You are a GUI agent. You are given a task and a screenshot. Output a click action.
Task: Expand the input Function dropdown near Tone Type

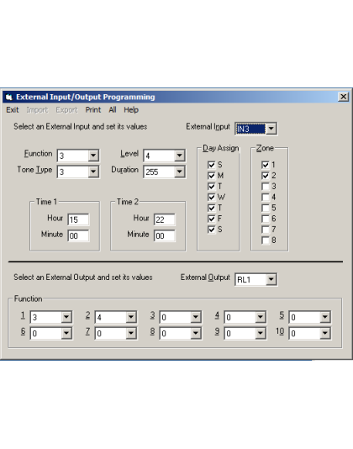click(x=93, y=156)
